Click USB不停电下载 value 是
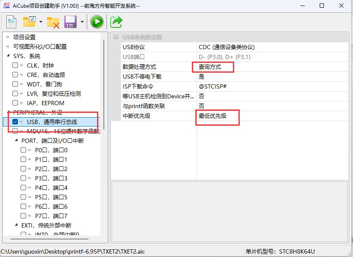Image resolution: width=353 pixels, height=257 pixels. pos(272,77)
